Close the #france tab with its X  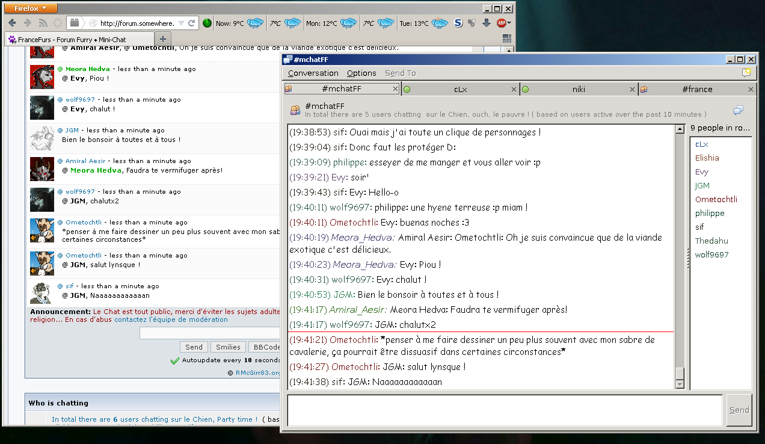click(751, 89)
